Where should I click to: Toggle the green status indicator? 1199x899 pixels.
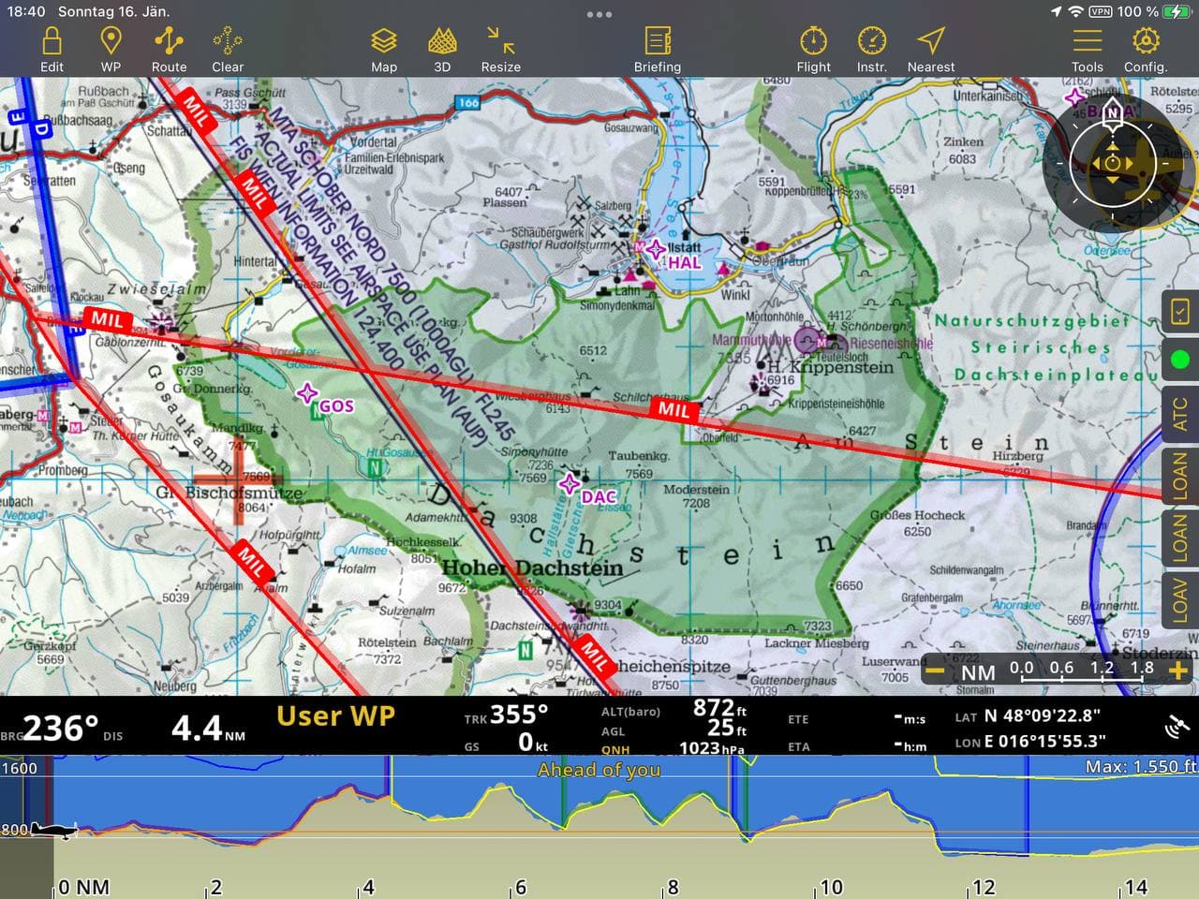tap(1180, 360)
